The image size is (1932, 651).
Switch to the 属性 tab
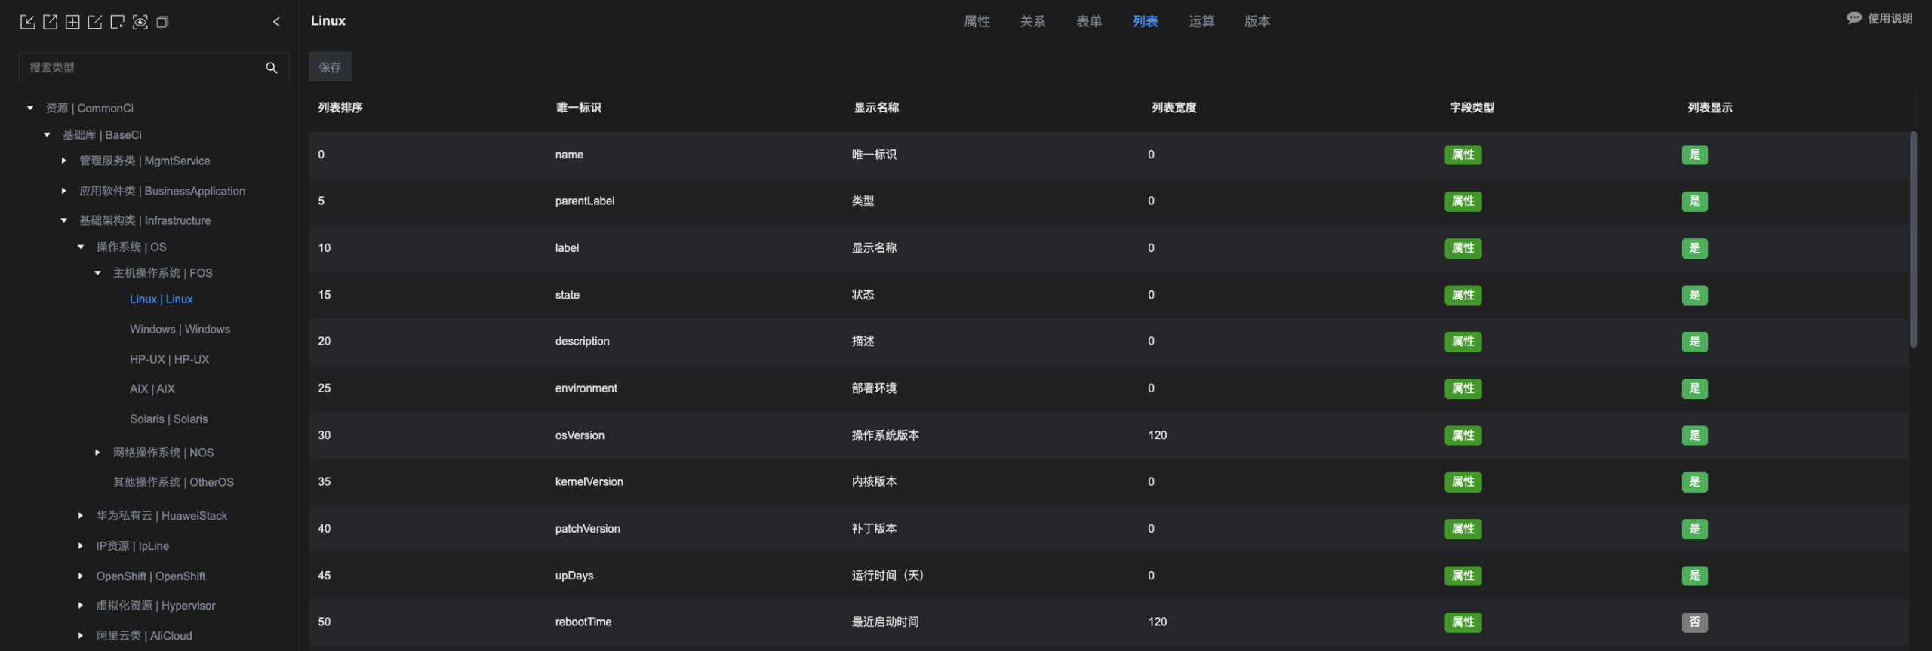pyautogui.click(x=977, y=22)
